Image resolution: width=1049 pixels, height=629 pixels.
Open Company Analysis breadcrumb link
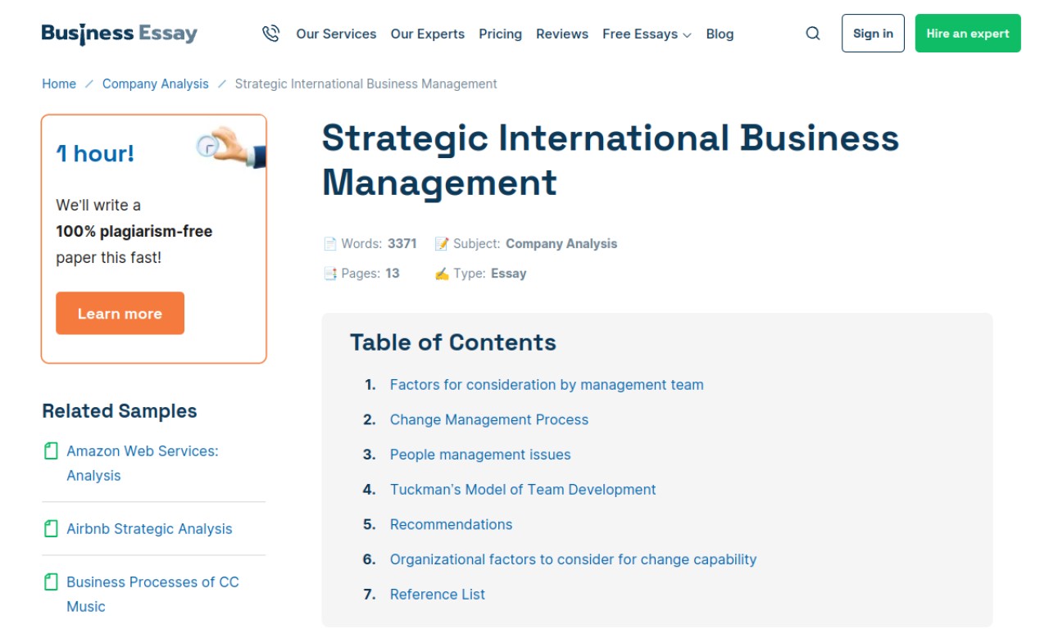[155, 84]
